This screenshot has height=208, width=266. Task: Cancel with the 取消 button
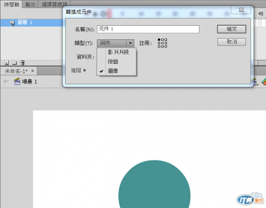231,42
